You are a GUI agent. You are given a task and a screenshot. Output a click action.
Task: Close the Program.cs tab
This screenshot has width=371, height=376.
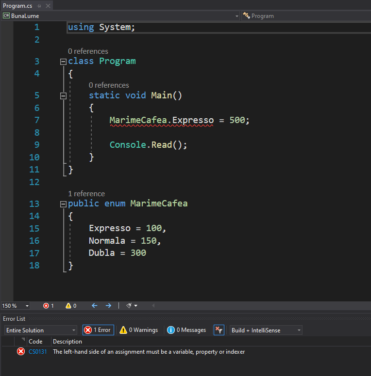pyautogui.click(x=48, y=5)
